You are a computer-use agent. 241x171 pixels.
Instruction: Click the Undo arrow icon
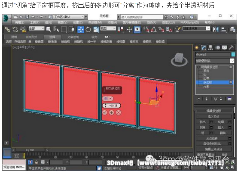pos(33,17)
